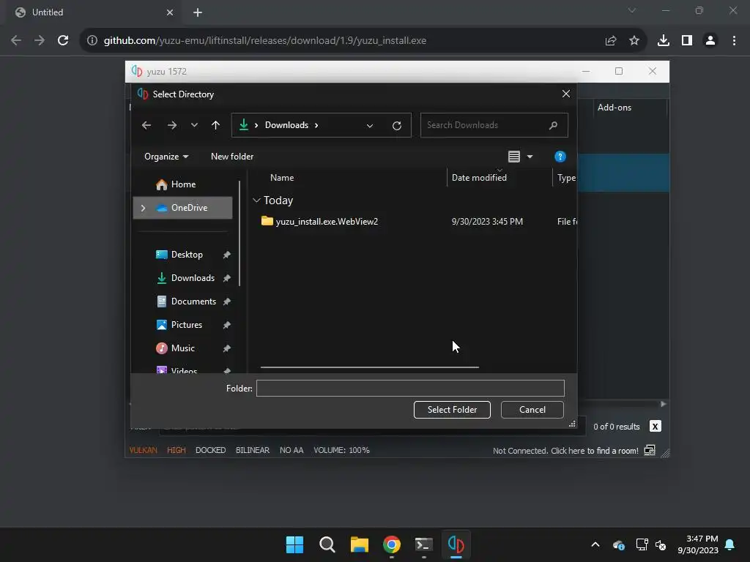Confirm with Select Folder button
The height and width of the screenshot is (562, 750).
(452, 410)
